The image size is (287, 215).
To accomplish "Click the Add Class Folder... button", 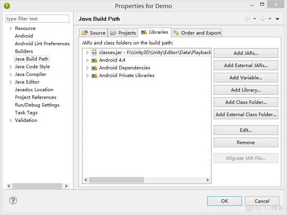I will pos(246,102).
